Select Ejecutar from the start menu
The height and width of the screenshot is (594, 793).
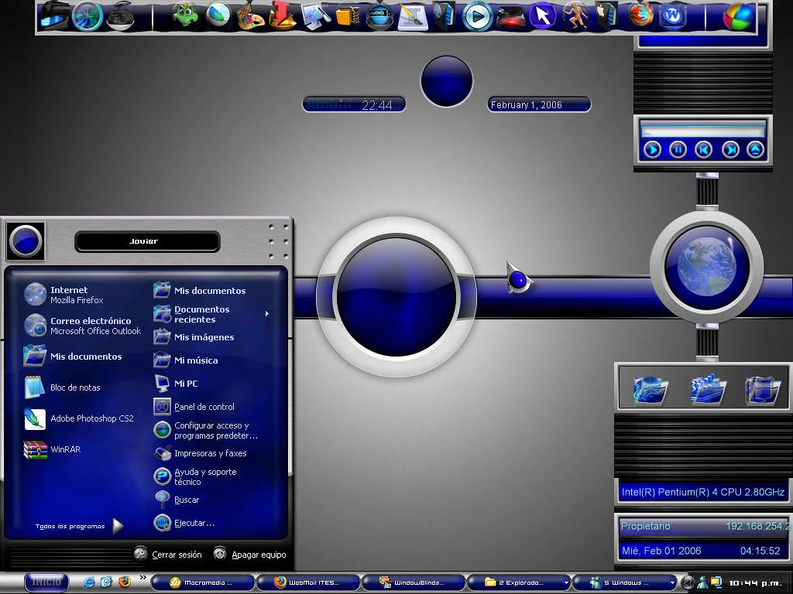(x=194, y=524)
